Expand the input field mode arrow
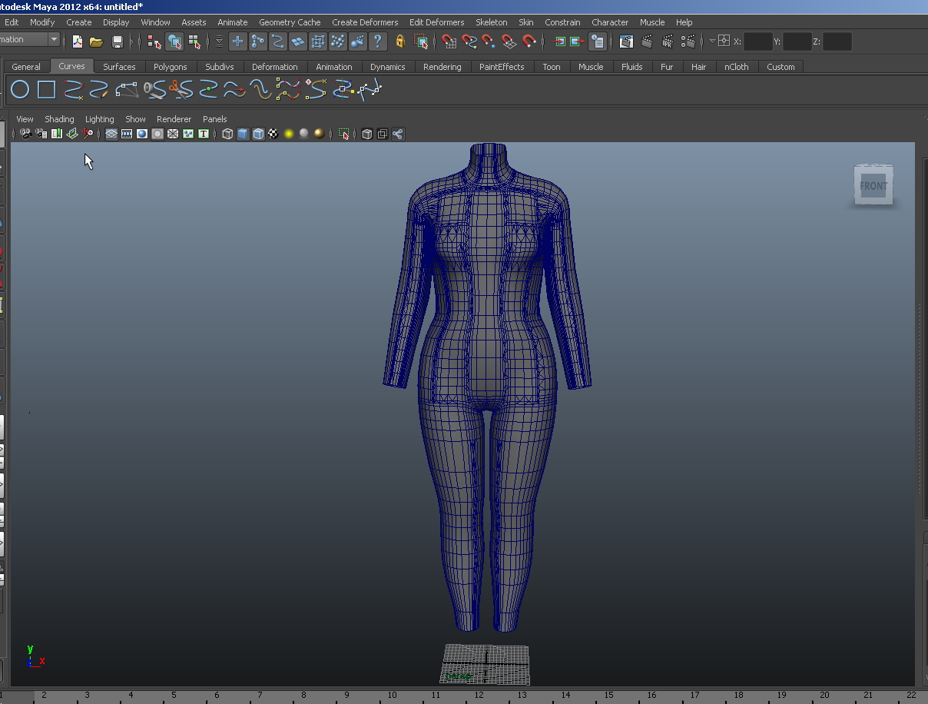Screen dimensions: 928x704 pyautogui.click(x=712, y=42)
